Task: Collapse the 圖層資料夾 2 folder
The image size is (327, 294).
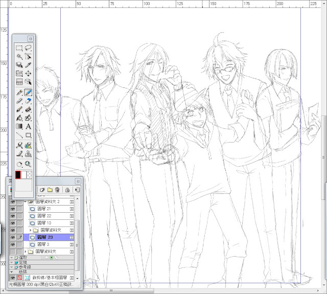Action: point(26,202)
